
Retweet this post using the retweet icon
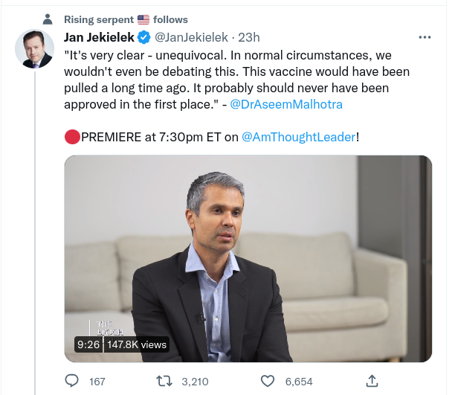[x=168, y=381]
